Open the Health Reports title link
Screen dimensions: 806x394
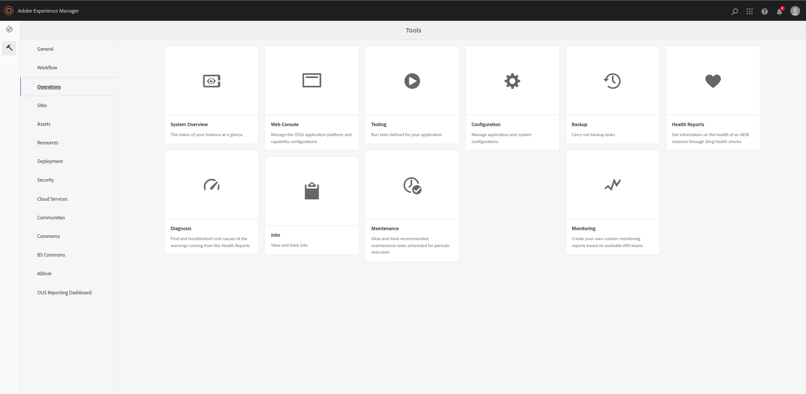click(x=688, y=124)
